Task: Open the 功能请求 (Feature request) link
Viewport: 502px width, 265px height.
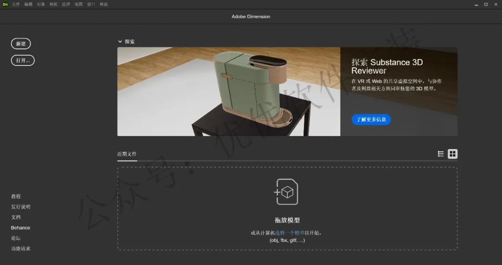Action: pos(21,248)
